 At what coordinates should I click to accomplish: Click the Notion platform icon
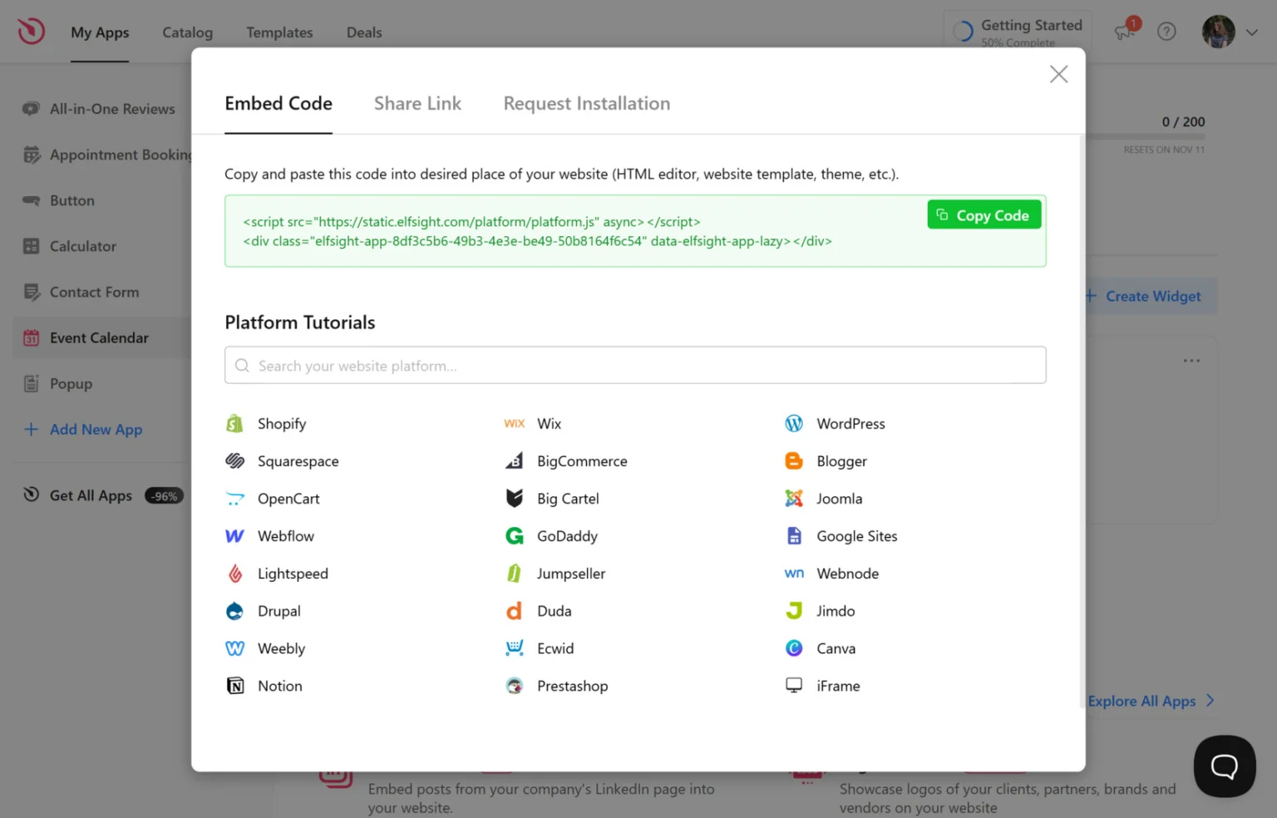tap(234, 686)
